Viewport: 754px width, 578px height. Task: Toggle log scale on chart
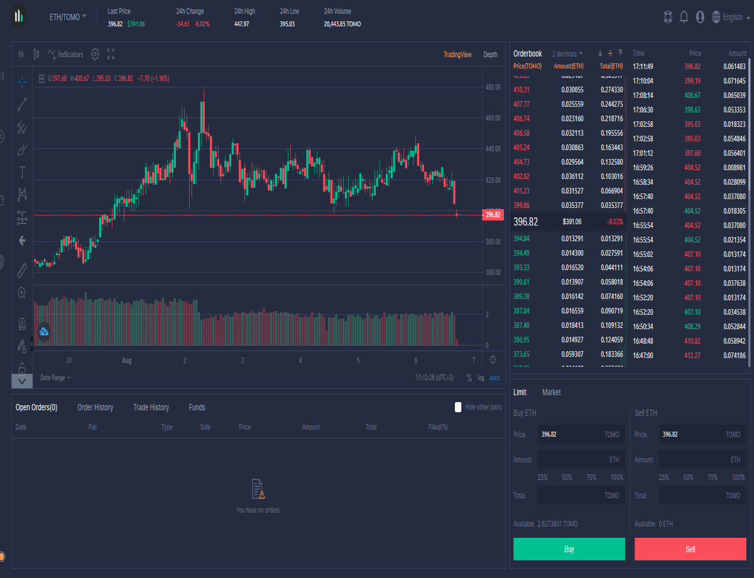tap(481, 378)
